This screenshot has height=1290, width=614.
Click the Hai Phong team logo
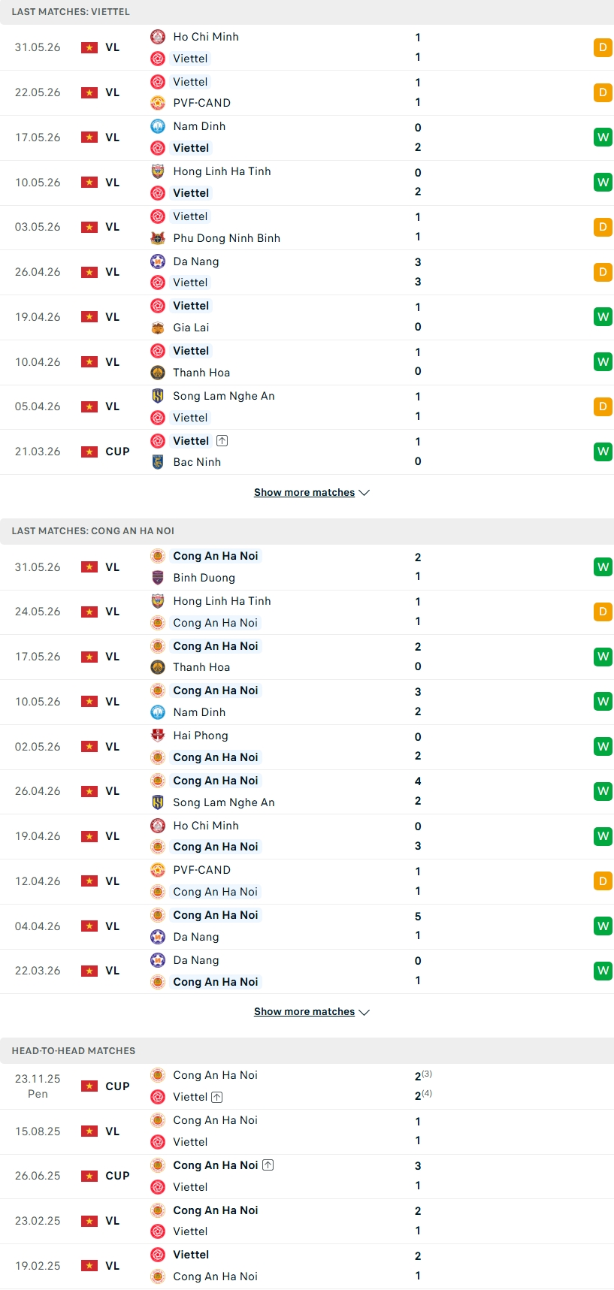tap(158, 736)
